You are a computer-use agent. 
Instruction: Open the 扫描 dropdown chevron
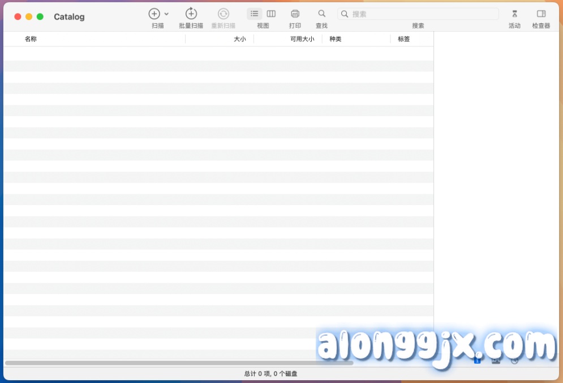166,14
